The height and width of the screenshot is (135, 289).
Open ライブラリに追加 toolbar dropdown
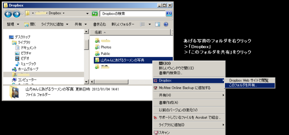pos(55,24)
